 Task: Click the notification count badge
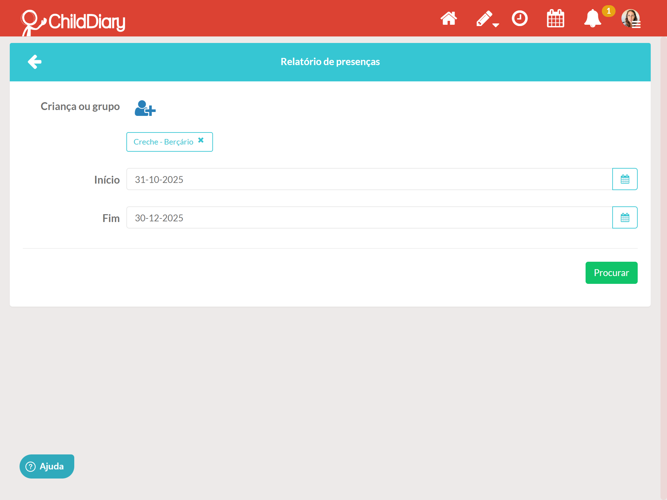(x=608, y=11)
